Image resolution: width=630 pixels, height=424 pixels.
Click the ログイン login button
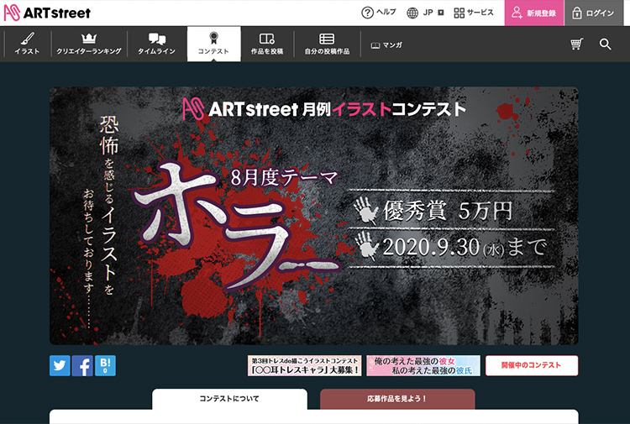[593, 13]
